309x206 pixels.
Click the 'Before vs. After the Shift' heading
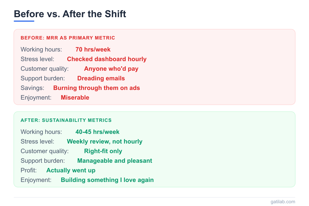(x=70, y=14)
